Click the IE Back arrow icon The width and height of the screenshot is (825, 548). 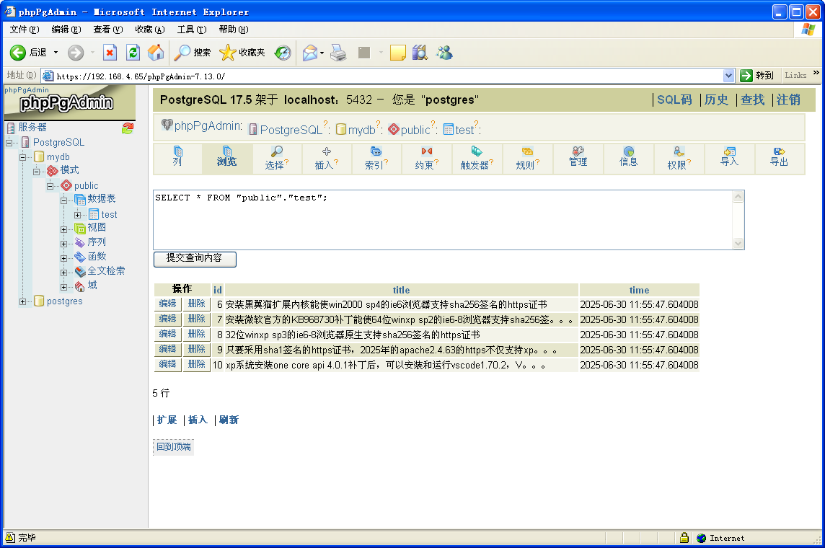click(18, 53)
